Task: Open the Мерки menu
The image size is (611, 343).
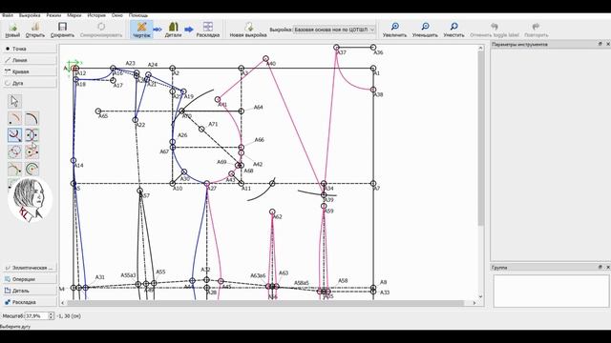Action: (x=74, y=15)
